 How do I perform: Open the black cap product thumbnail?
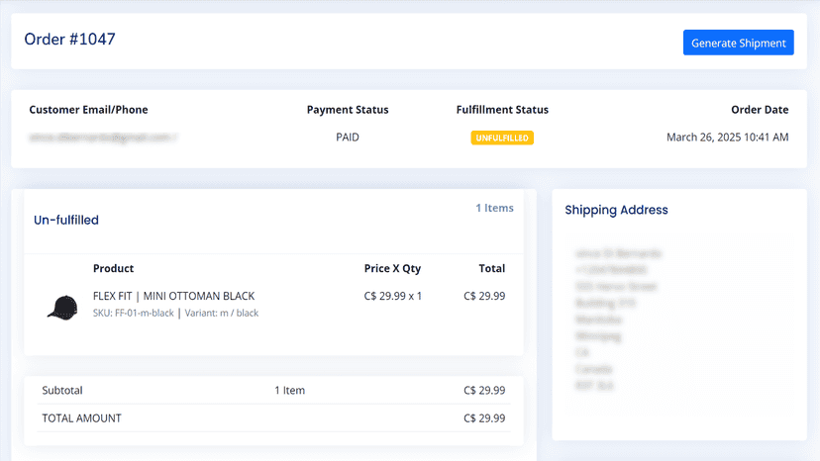click(x=62, y=308)
